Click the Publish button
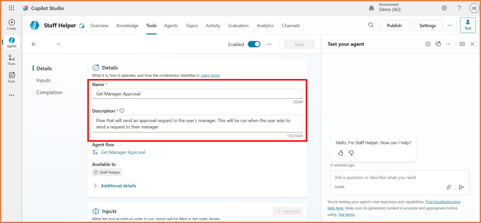The width and height of the screenshot is (481, 223). (394, 25)
